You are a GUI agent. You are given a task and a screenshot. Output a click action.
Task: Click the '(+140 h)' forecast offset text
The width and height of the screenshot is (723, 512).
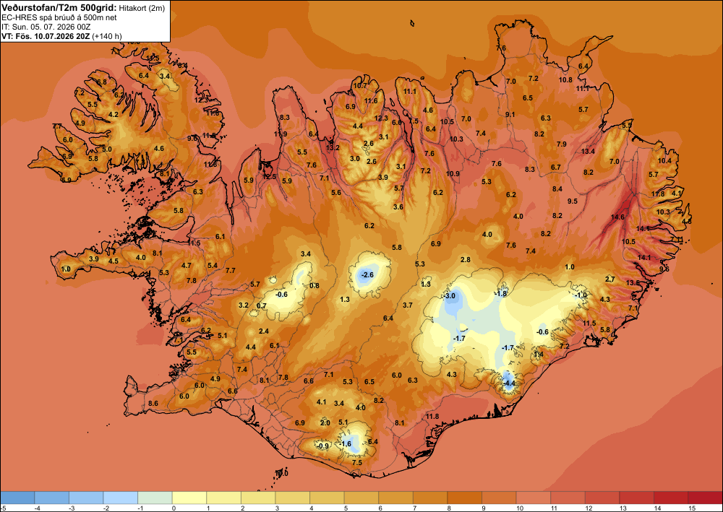point(107,36)
